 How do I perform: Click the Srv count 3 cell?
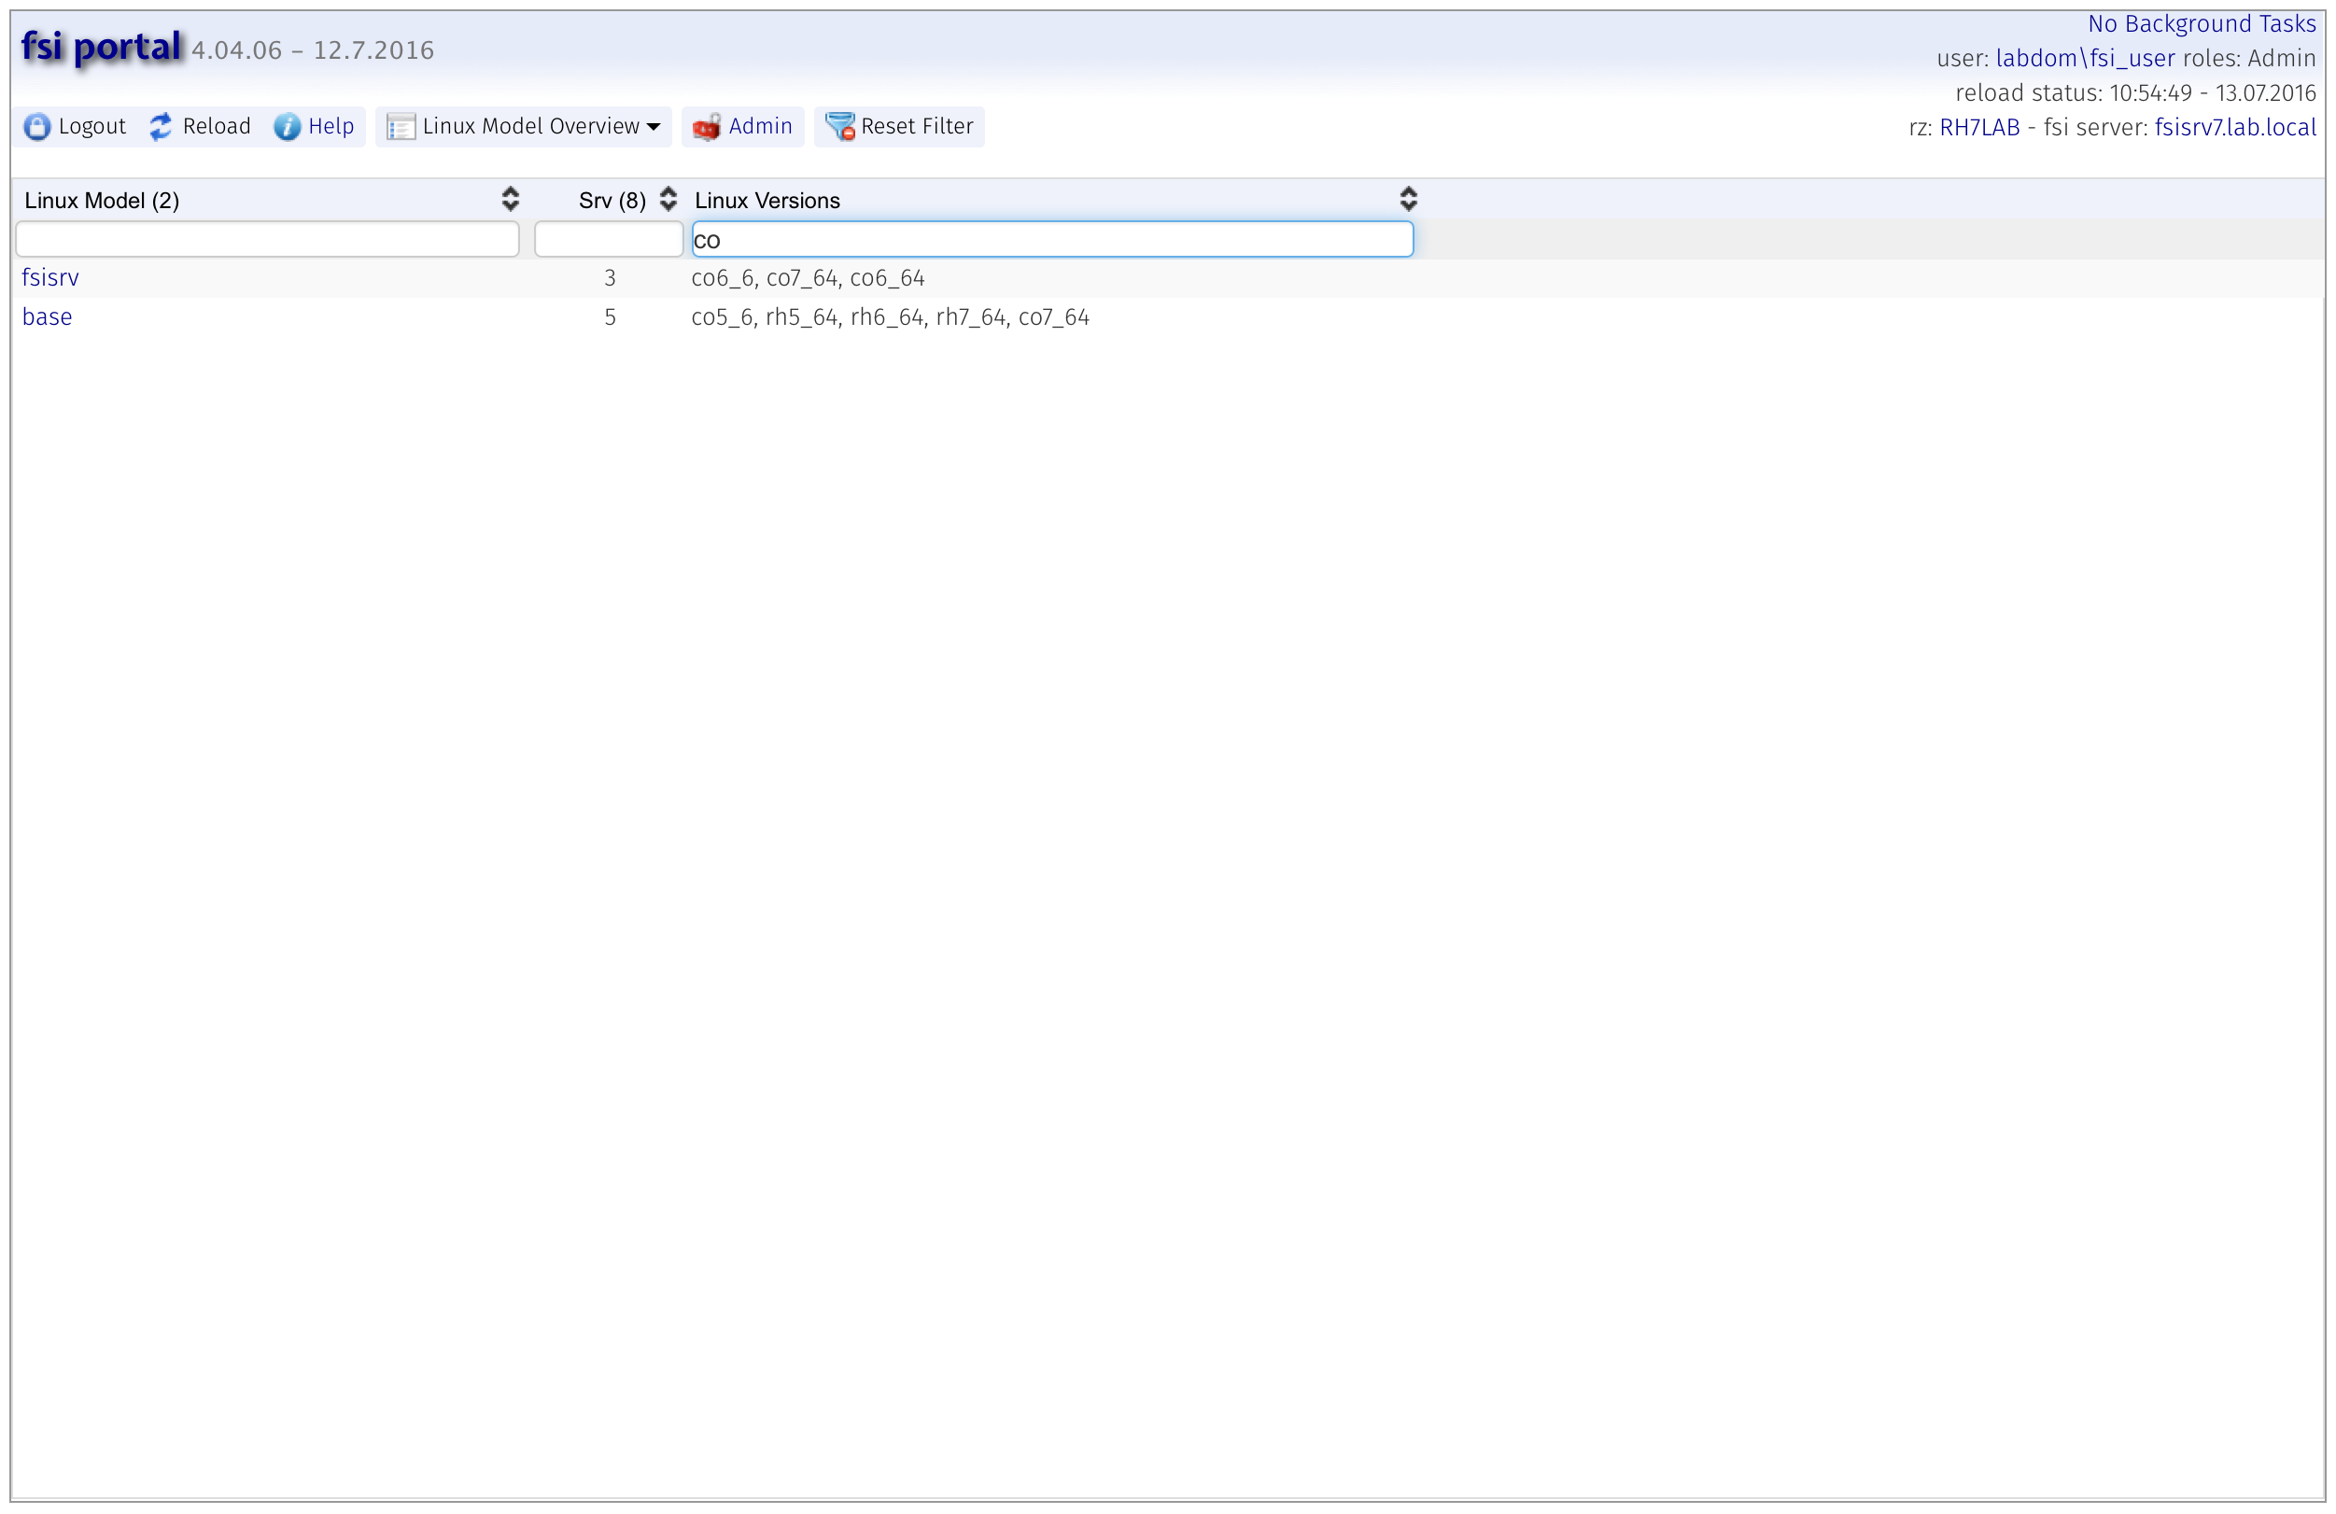(x=610, y=279)
